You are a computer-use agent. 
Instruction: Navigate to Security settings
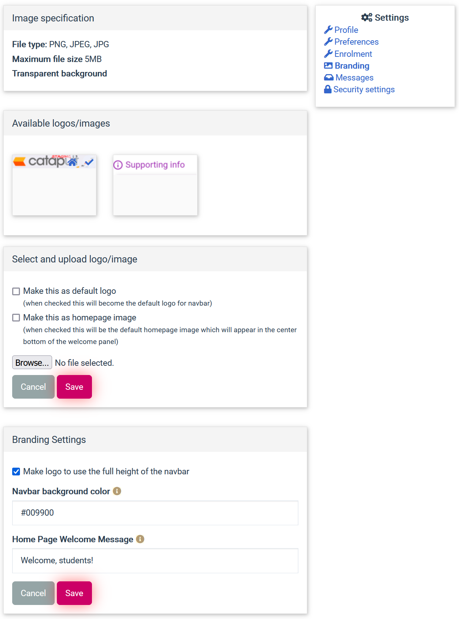pyautogui.click(x=364, y=89)
